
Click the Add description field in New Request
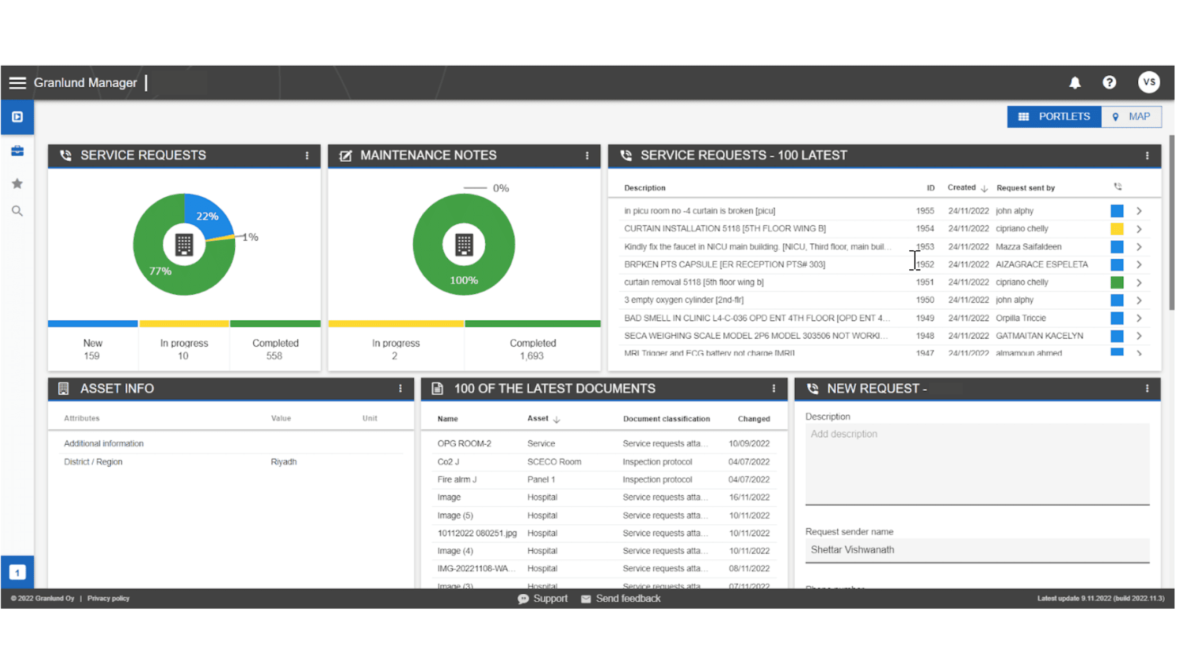[977, 464]
